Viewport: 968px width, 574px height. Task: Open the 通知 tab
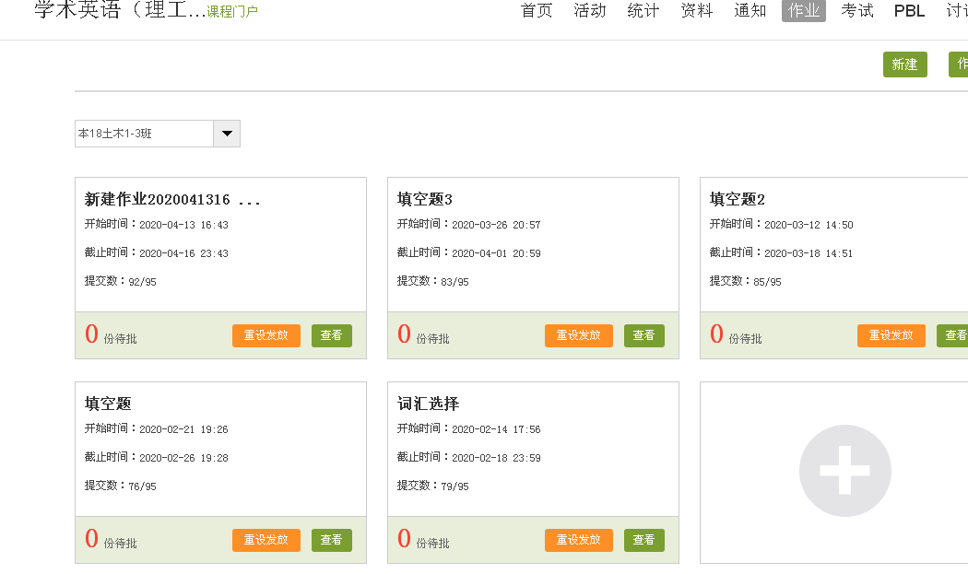click(x=750, y=11)
